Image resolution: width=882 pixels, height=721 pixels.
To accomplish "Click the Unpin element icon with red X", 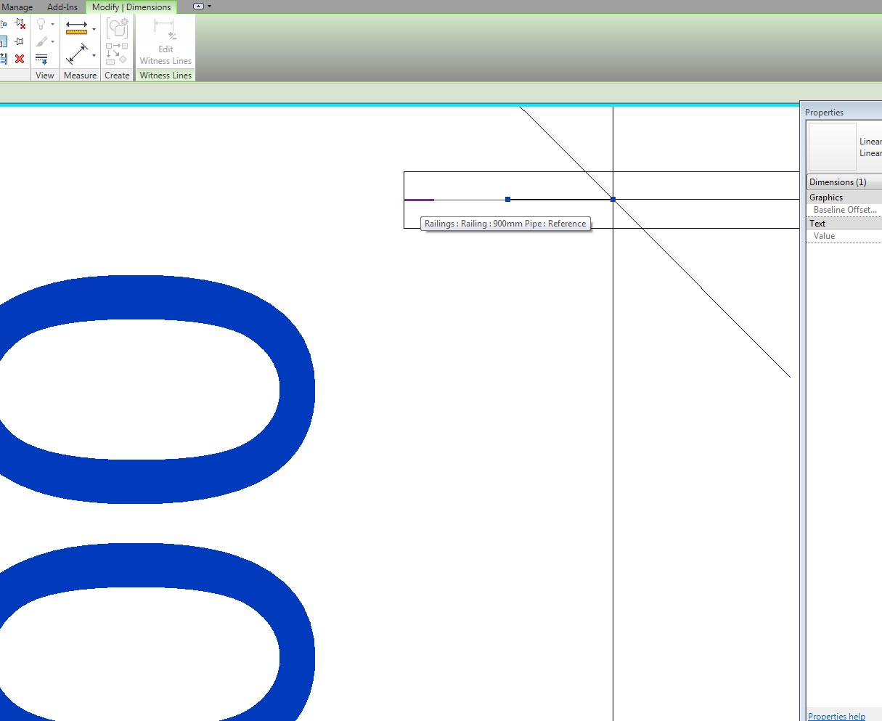I will coord(20,24).
